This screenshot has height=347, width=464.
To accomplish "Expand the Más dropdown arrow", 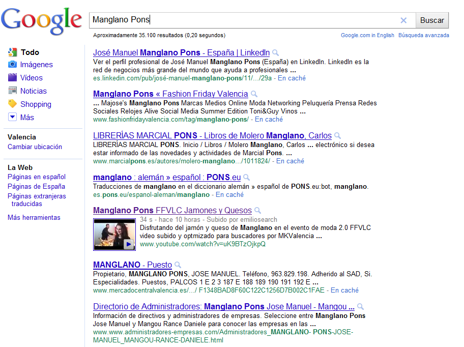I will click(x=12, y=117).
